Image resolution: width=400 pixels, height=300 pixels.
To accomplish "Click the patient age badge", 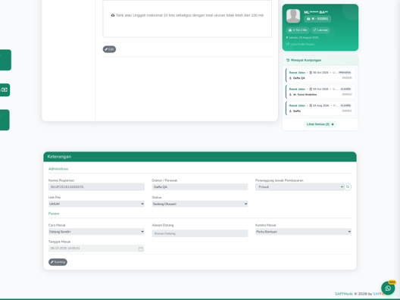I will (x=298, y=30).
